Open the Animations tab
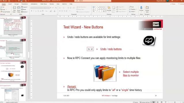This screenshot has width=184, height=103. (34, 4)
